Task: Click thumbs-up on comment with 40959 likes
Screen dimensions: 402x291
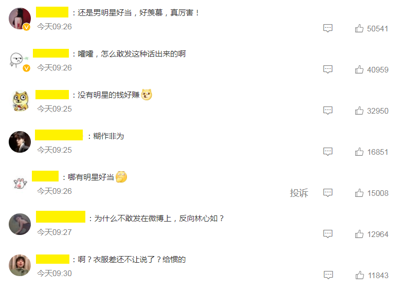Action: 359,69
